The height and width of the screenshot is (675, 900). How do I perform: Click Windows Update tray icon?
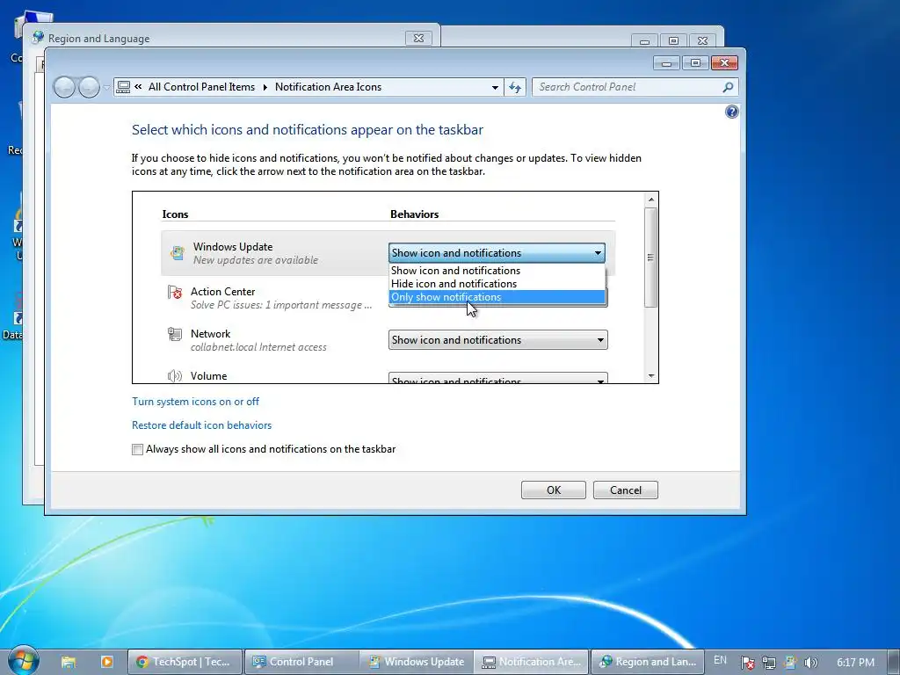point(790,663)
